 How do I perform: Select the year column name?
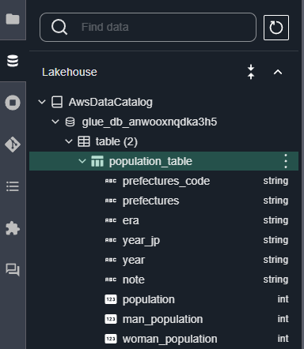134,261
